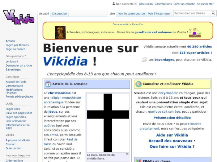Open Pages par thèmes
Viewport: 217px width, 162px height.
pyautogui.click(x=17, y=45)
